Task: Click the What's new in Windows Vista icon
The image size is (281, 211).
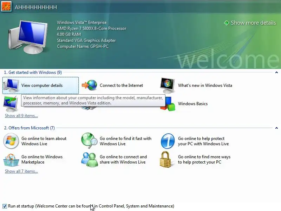Action: point(168,85)
